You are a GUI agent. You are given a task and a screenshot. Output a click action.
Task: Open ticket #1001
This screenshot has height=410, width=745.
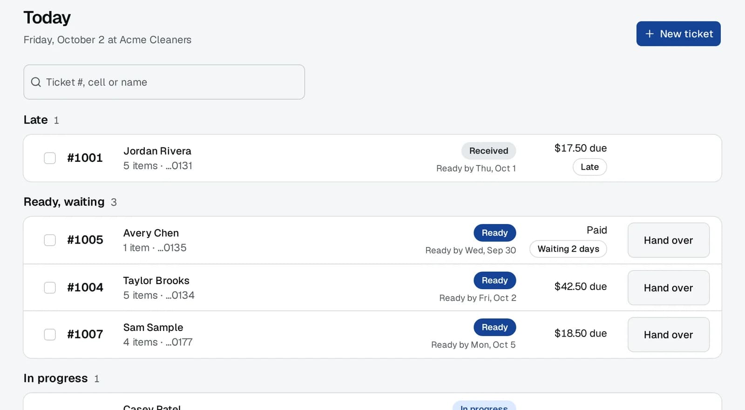[x=85, y=158]
